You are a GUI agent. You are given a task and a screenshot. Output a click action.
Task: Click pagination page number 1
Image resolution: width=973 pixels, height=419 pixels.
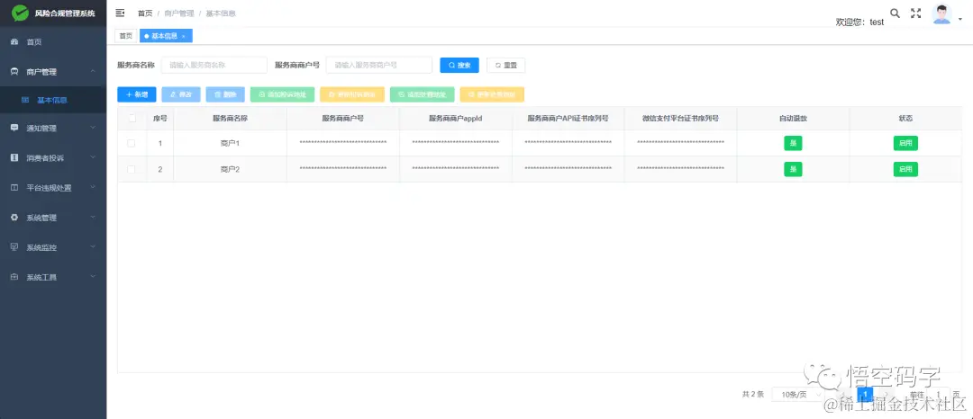pyautogui.click(x=865, y=394)
